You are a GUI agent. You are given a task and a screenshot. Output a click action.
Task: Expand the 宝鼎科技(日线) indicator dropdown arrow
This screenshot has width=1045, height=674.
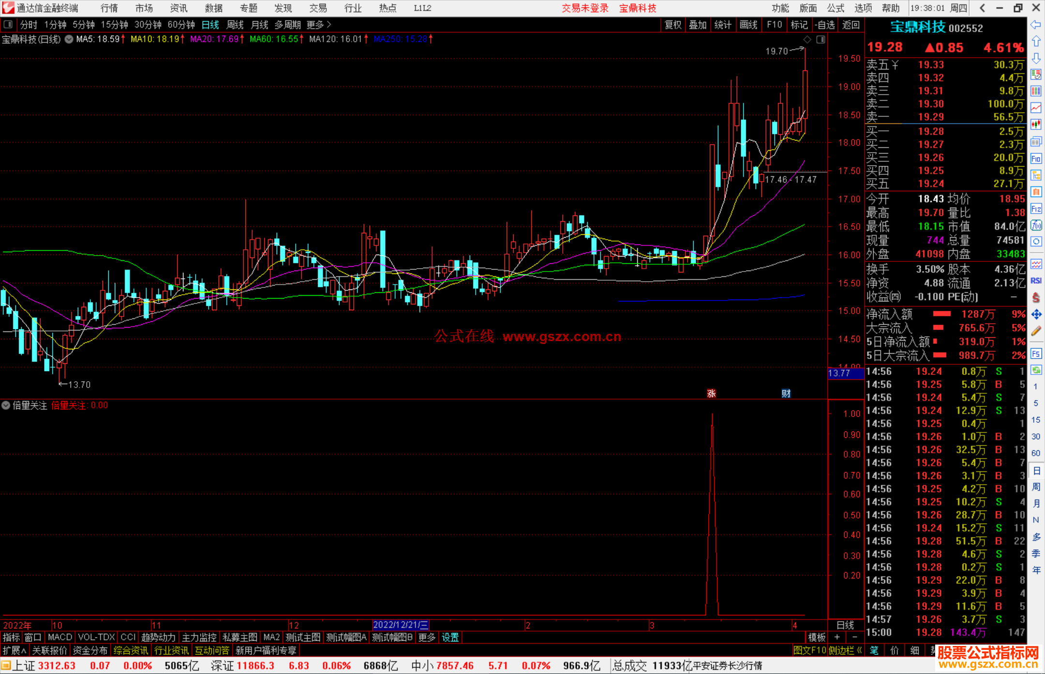coord(69,40)
